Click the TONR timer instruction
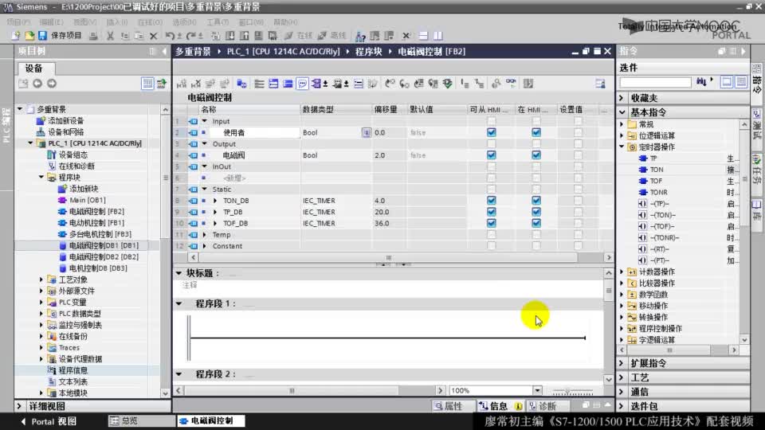765x430 pixels. click(x=658, y=193)
